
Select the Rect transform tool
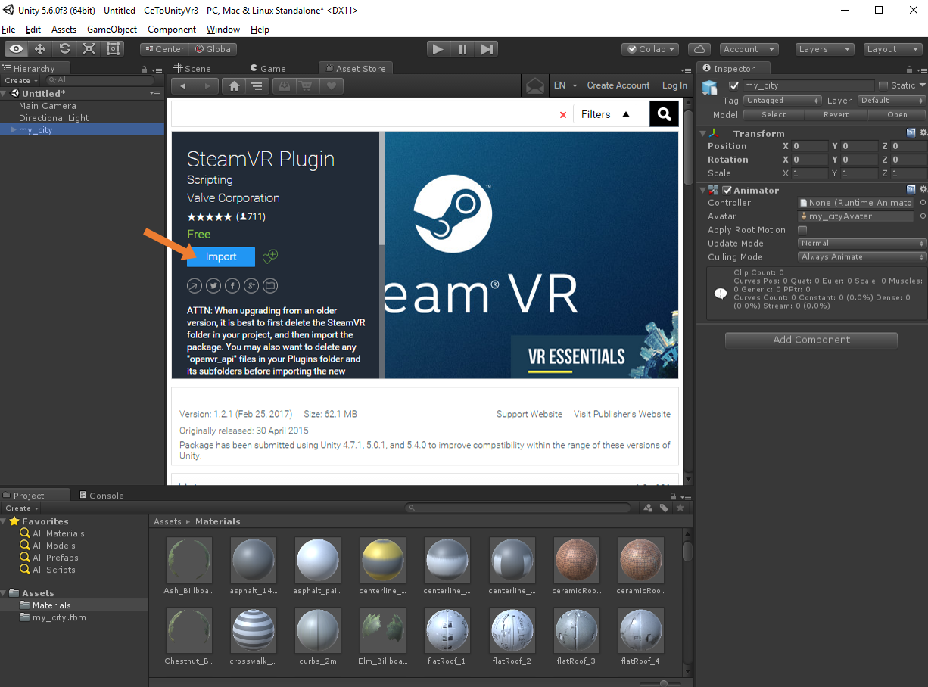pyautogui.click(x=114, y=49)
